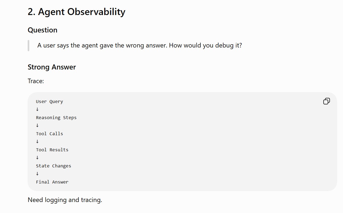The height and width of the screenshot is (213, 343).
Task: Click 'Tool Calls' line in code
Action: tap(49, 134)
